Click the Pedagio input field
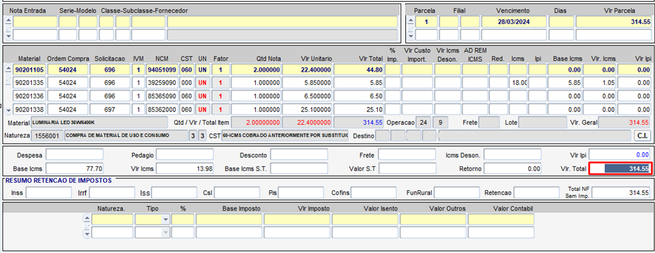Image resolution: width=655 pixels, height=253 pixels. [x=185, y=155]
